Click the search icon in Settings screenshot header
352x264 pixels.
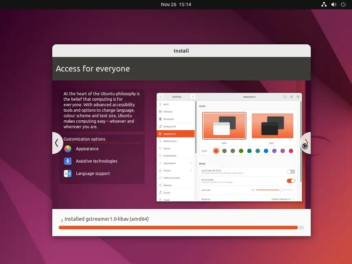pyautogui.click(x=161, y=97)
